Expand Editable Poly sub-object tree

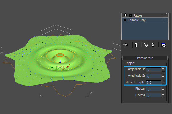click(x=125, y=20)
